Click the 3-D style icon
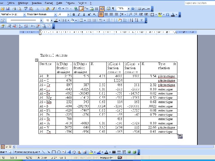Viewport: 215px width, 161px height. pos(134,152)
